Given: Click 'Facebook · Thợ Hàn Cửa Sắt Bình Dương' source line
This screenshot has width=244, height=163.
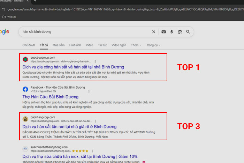Looking at the screenshot, I should point(58,87).
